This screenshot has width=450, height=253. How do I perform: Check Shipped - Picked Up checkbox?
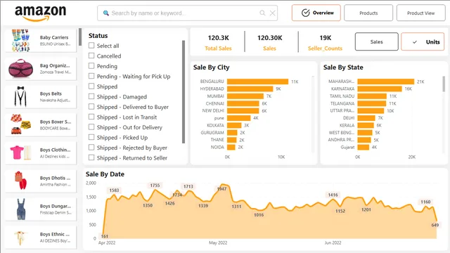click(91, 137)
